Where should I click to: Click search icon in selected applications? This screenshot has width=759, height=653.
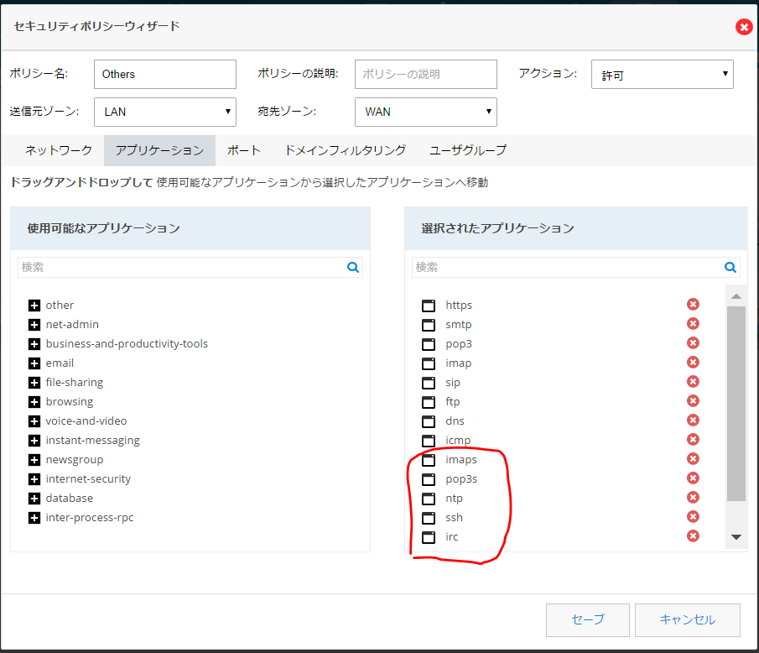point(730,268)
